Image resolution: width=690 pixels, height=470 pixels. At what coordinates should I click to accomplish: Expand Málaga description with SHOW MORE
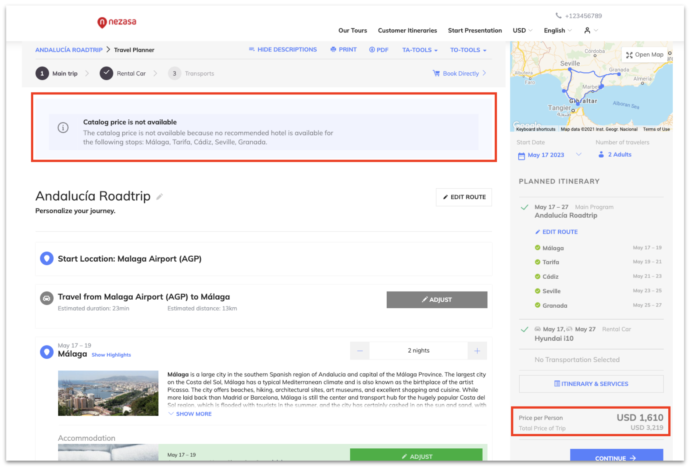[190, 414]
